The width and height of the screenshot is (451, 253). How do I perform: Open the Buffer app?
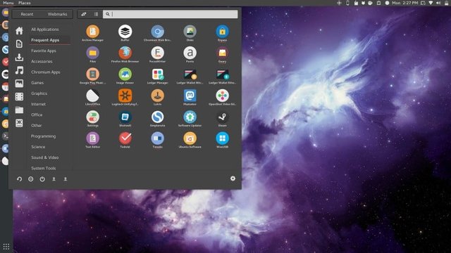[125, 32]
